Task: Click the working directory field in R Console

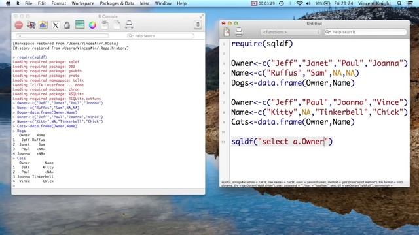Action: pos(62,36)
